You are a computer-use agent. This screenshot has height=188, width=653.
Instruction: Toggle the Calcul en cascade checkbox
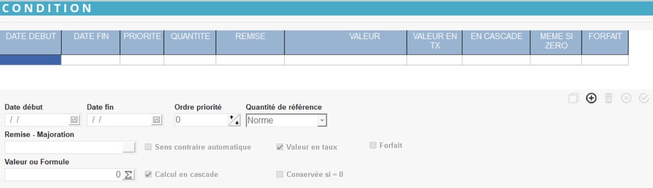pos(148,174)
